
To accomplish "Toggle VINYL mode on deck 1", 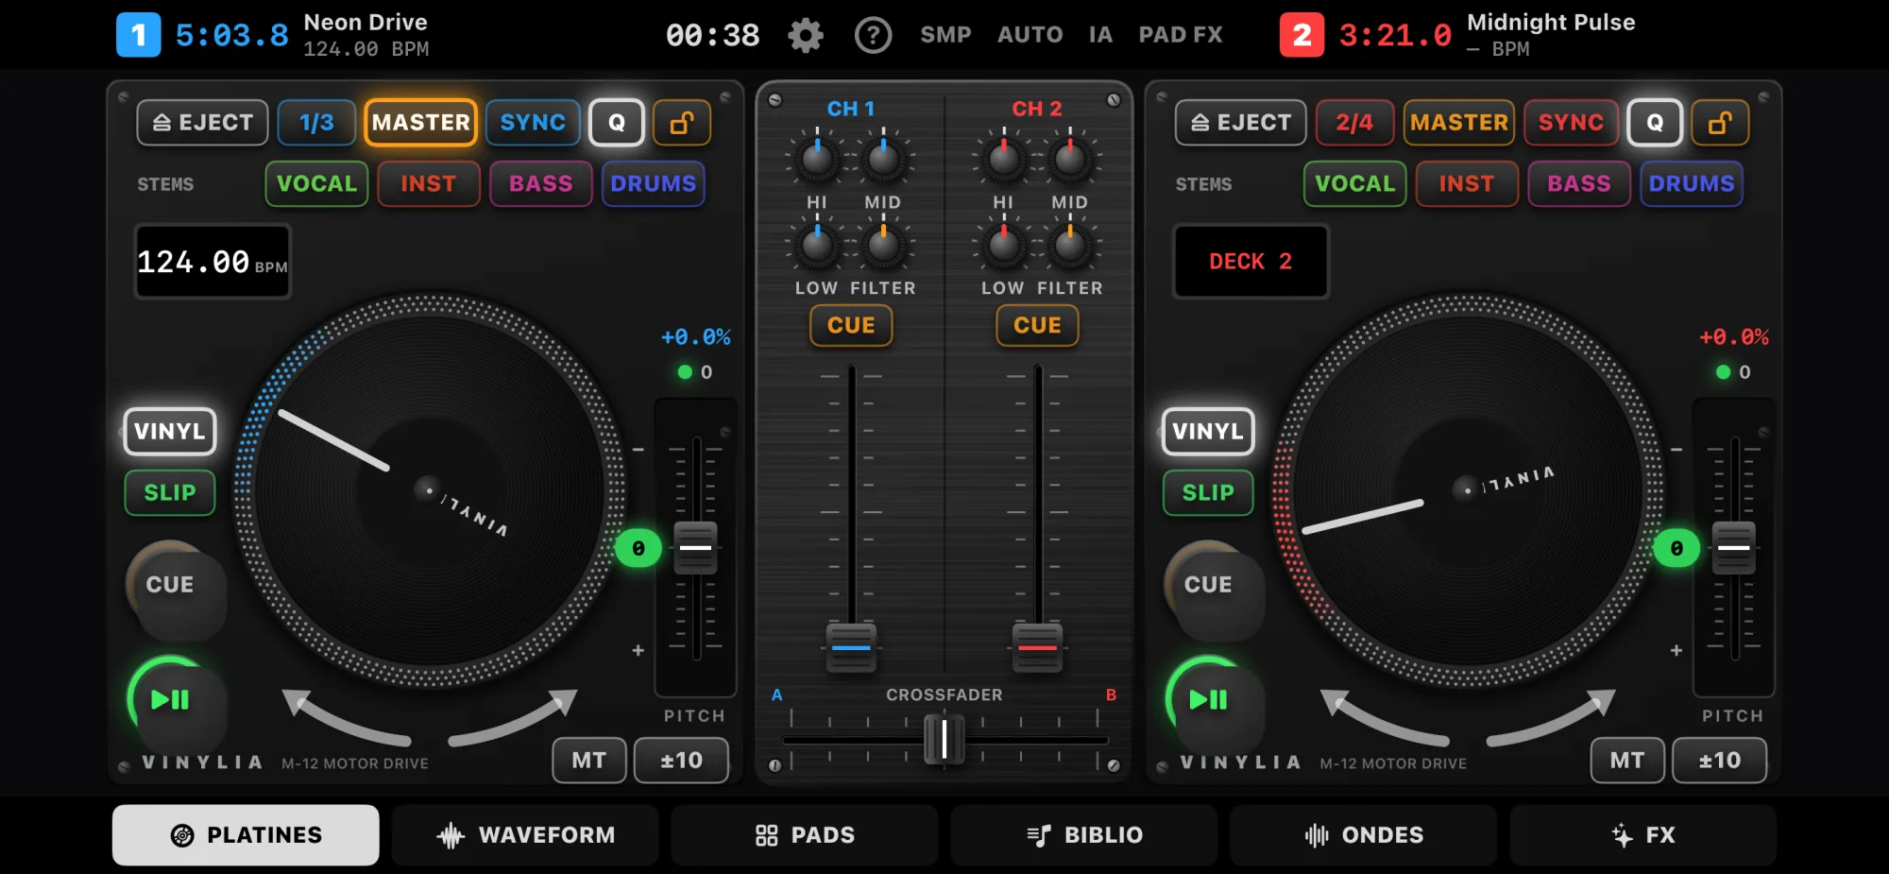I will 170,432.
